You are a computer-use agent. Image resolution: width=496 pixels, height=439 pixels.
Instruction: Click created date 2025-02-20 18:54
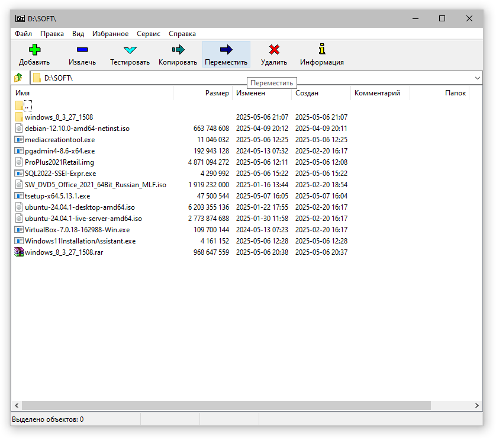tap(321, 185)
